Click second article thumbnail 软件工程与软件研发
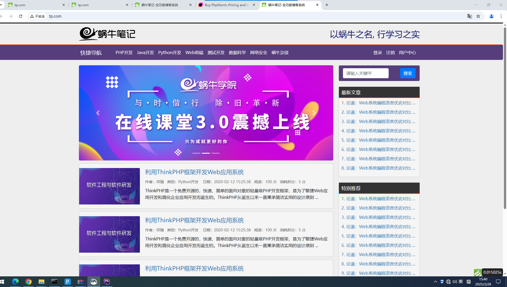This screenshot has height=287, width=507. pos(109,234)
